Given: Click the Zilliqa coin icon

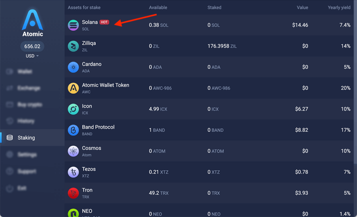Looking at the screenshot, I should point(73,46).
